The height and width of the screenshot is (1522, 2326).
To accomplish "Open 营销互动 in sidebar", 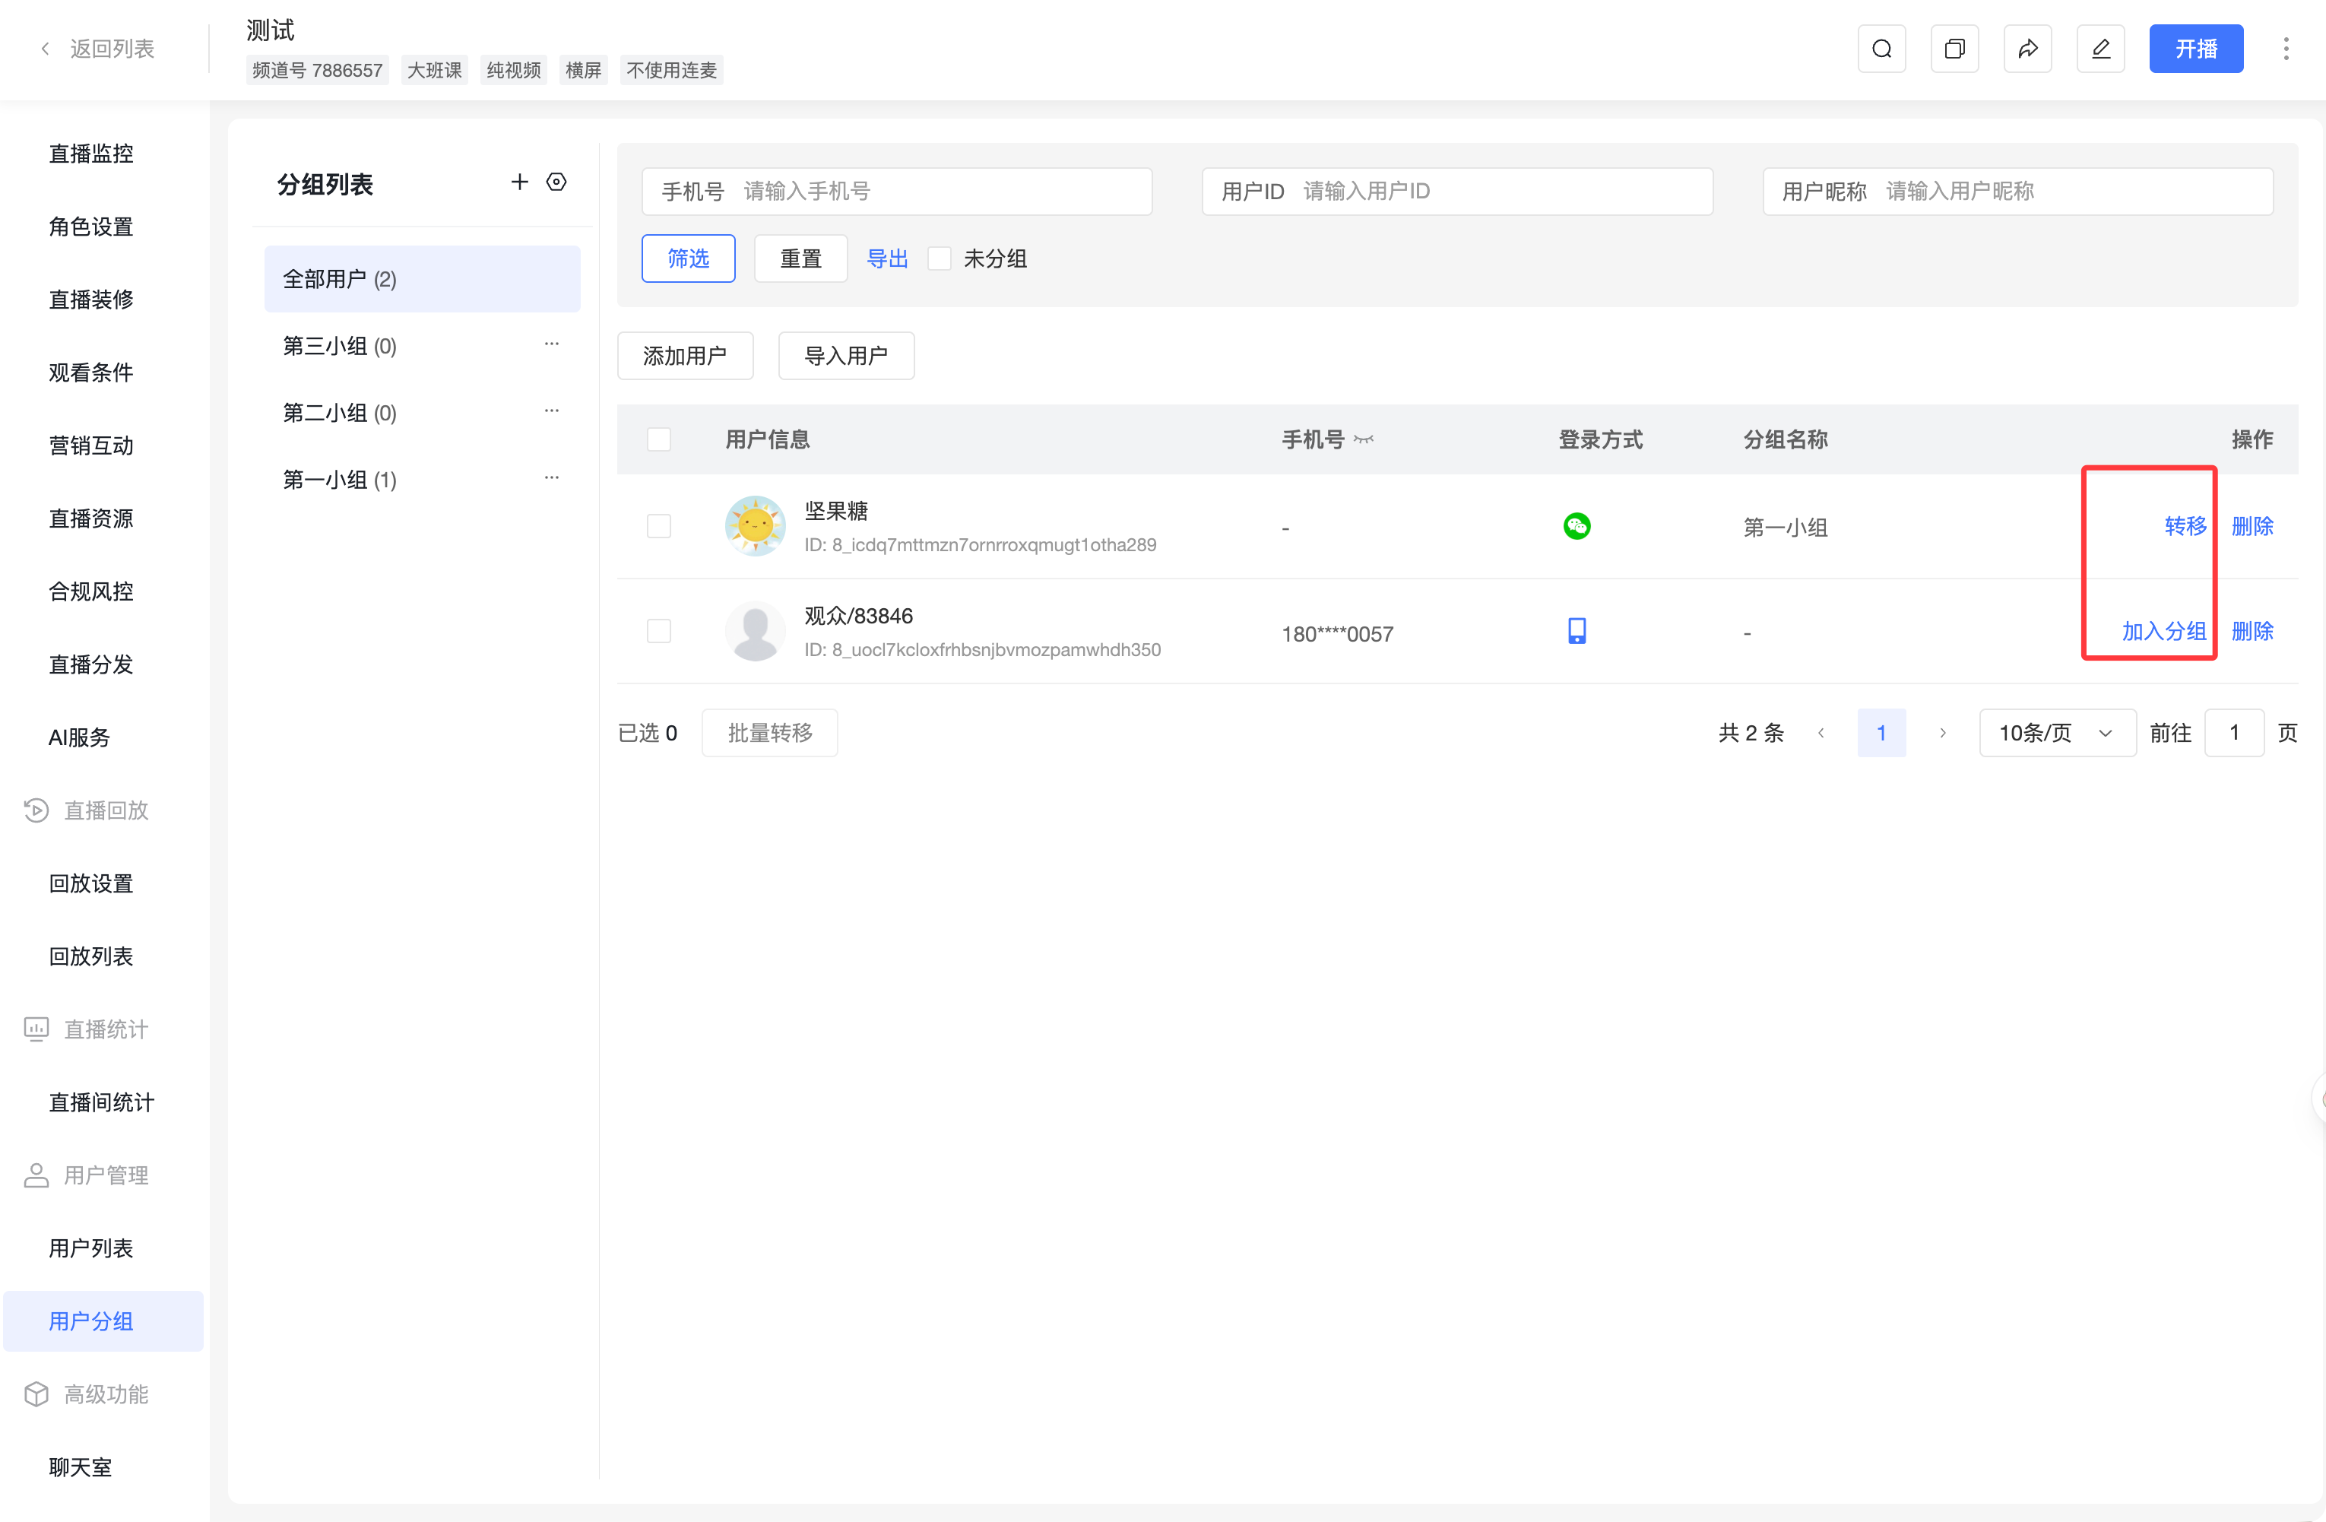I will (91, 446).
